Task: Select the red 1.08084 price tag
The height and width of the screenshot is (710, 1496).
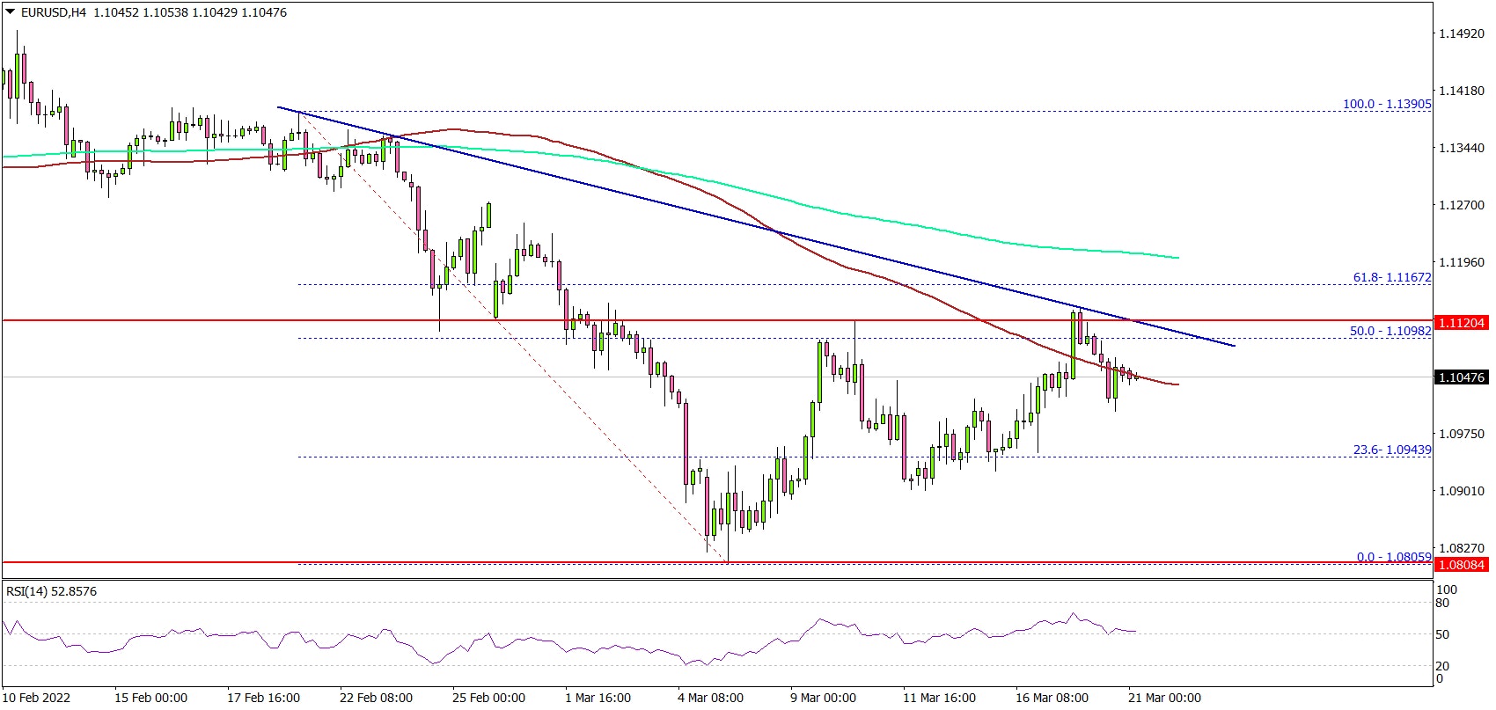Action: click(1461, 565)
